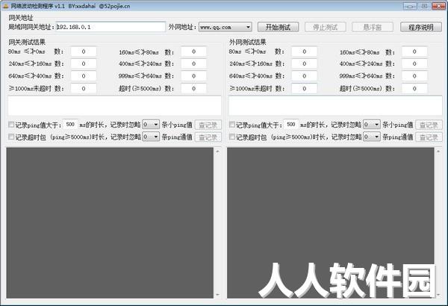Image resolution: width=448 pixels, height=306 pixels.
Task: Click up arrow of external log scrollbar
Action: click(x=438, y=151)
